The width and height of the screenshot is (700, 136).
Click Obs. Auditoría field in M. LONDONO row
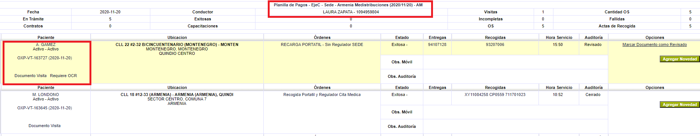515,126
